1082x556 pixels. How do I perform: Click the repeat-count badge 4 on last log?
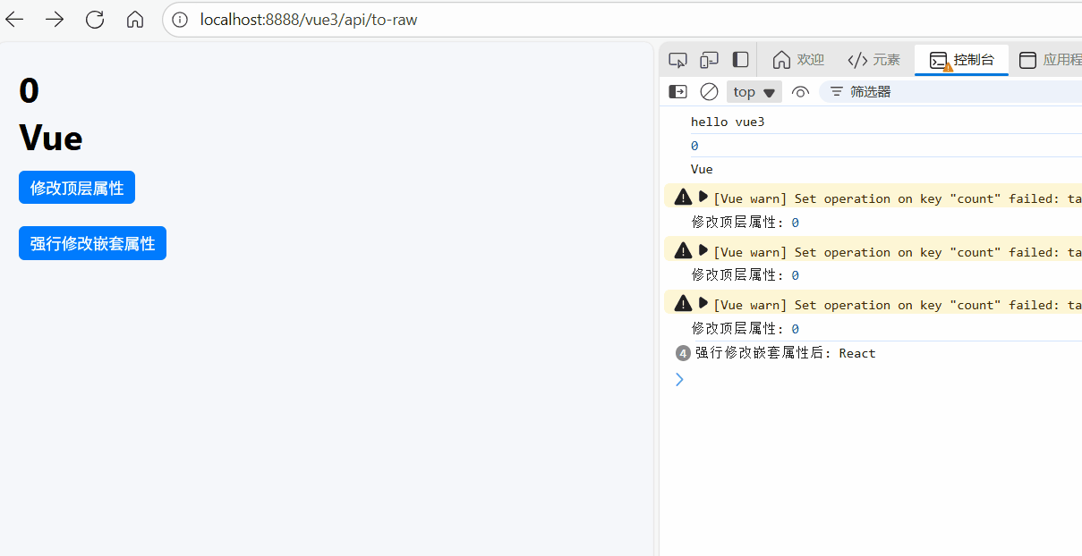point(683,353)
